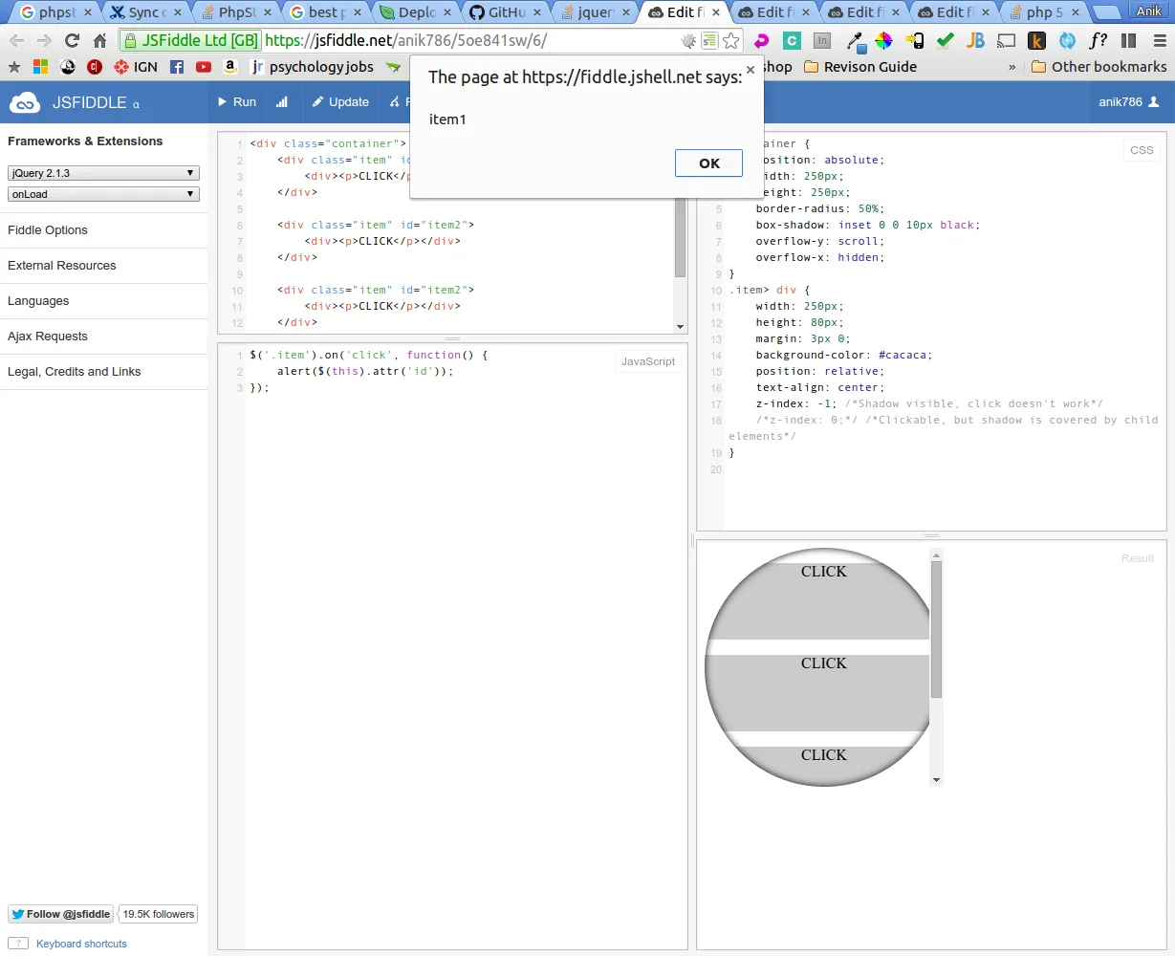Close the alert dialog with the X
Screen dimensions: 1175x956
click(751, 70)
